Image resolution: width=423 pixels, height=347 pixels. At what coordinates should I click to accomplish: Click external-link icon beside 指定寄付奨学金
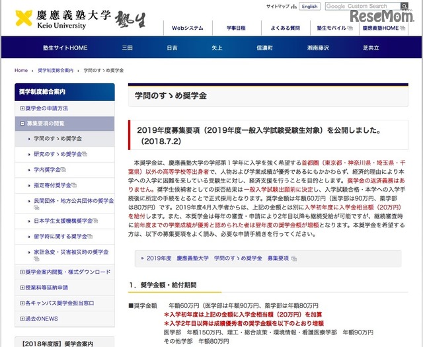[x=73, y=186]
